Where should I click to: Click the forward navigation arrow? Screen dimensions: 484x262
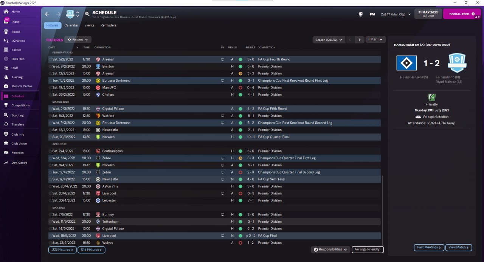click(58, 14)
